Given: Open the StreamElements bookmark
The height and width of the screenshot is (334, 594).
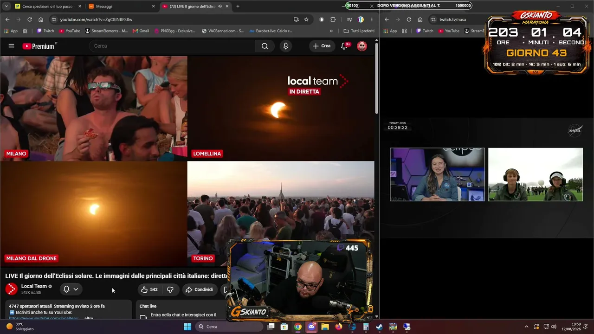Looking at the screenshot, I should pyautogui.click(x=106, y=31).
